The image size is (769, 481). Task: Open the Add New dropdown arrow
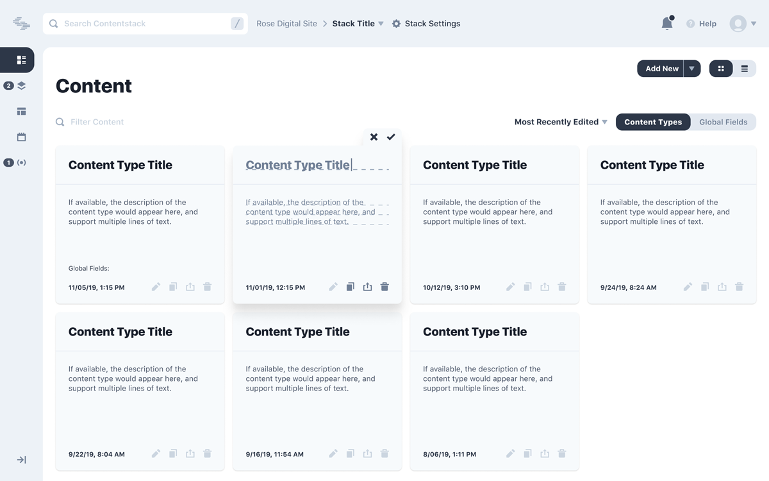click(x=692, y=69)
